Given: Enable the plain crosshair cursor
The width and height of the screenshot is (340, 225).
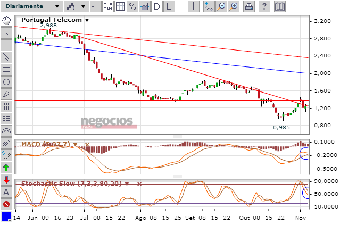Looking at the screenshot, I should pos(181,6).
